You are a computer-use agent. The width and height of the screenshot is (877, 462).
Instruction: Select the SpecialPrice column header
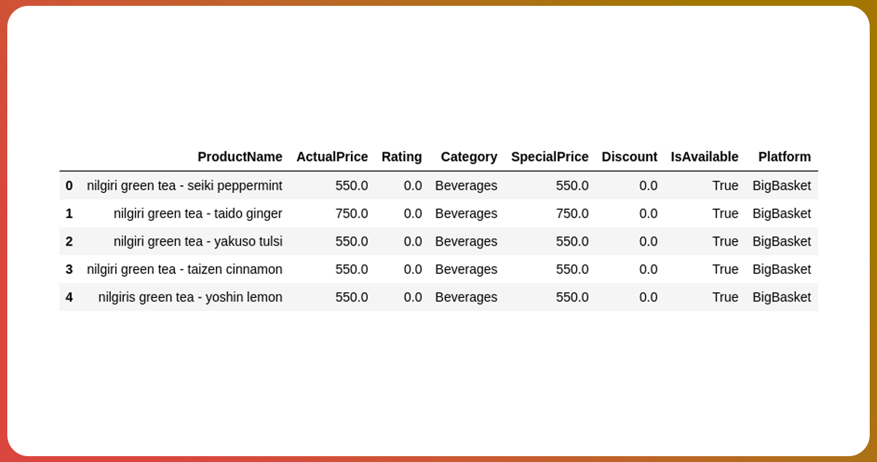tap(549, 157)
